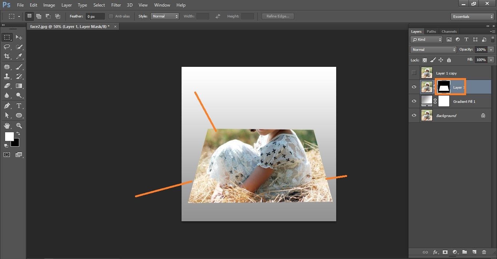Select the Move tool
497x259 pixels.
point(19,37)
